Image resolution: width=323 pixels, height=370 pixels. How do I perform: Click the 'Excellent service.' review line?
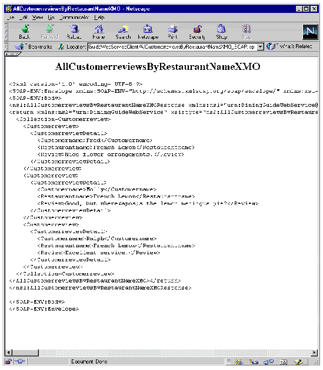pyautogui.click(x=99, y=253)
